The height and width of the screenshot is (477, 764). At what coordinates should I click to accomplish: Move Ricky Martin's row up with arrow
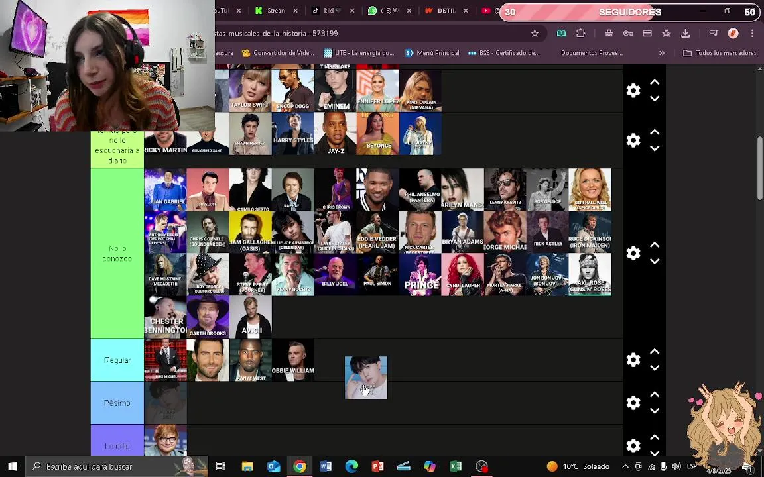(655, 132)
